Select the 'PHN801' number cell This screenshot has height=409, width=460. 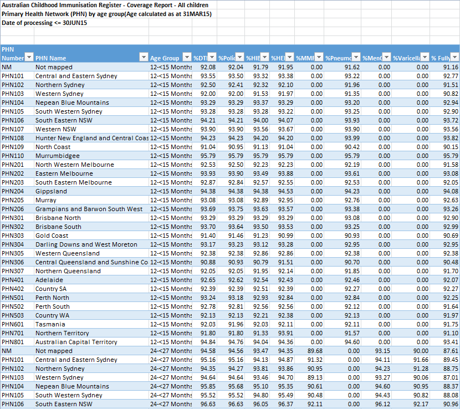coord(17,342)
